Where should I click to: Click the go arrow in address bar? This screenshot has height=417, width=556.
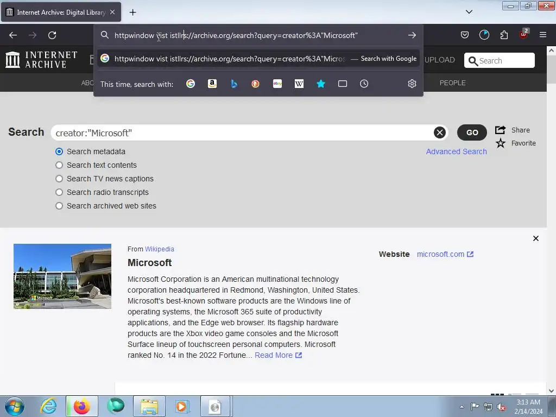click(412, 35)
